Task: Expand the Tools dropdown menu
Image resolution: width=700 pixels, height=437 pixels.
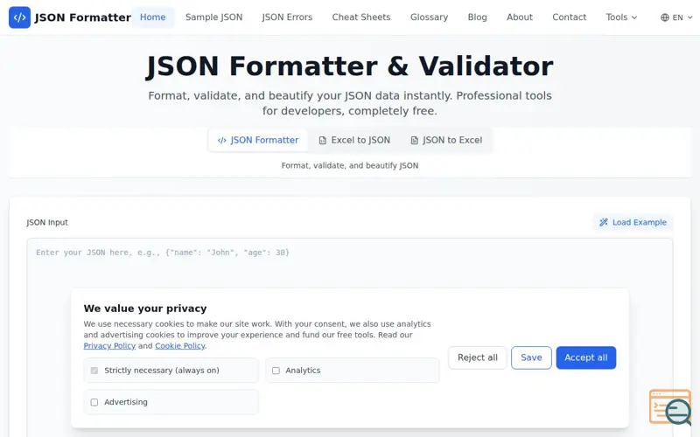Action: point(621,17)
